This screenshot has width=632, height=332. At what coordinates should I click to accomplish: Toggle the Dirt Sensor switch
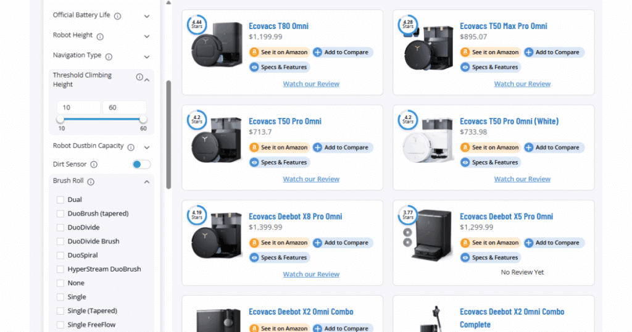[141, 164]
